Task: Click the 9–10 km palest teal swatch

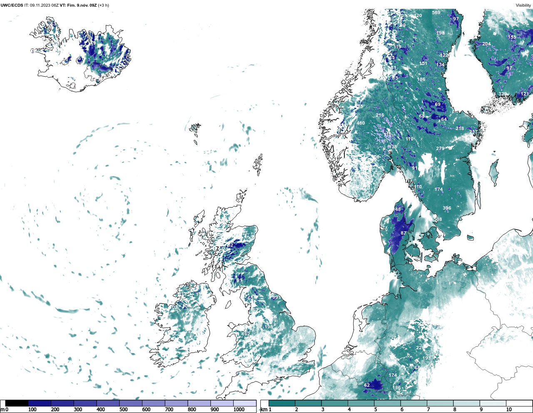Action: (x=493, y=403)
